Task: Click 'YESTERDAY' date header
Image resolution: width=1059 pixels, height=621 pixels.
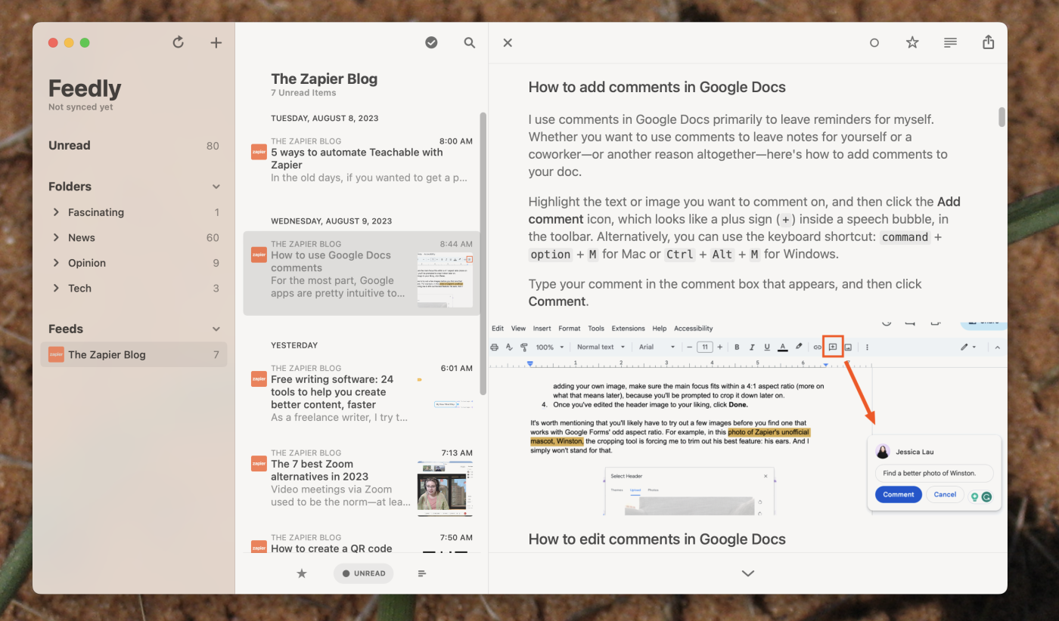Action: 294,345
